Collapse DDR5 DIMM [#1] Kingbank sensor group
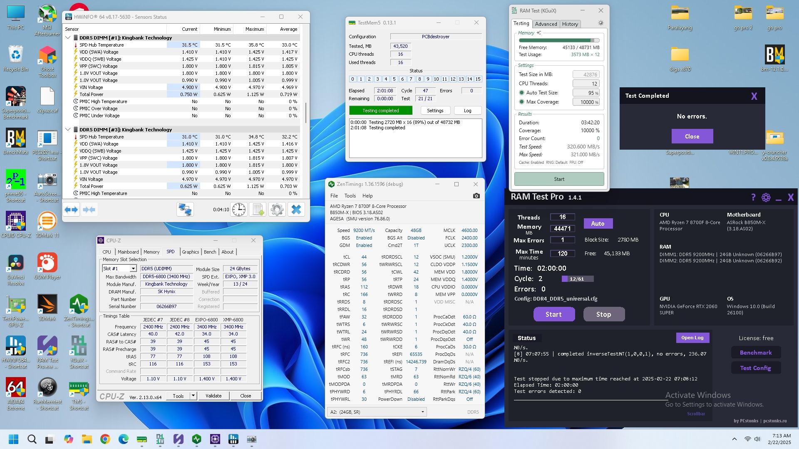 click(68, 37)
